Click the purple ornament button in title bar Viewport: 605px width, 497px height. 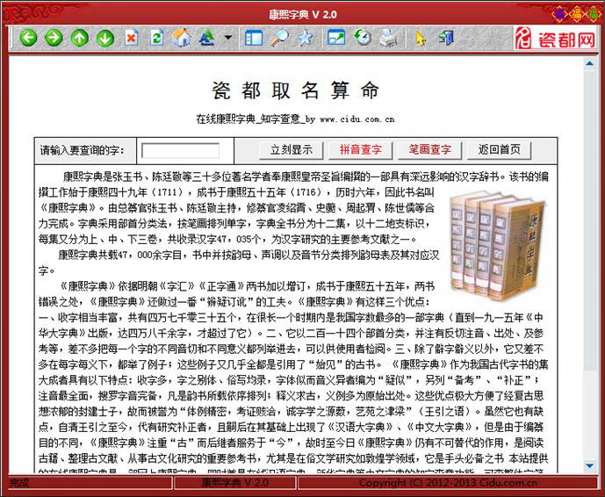click(558, 14)
